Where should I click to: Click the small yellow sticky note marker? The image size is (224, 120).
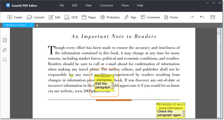[x=72, y=76]
